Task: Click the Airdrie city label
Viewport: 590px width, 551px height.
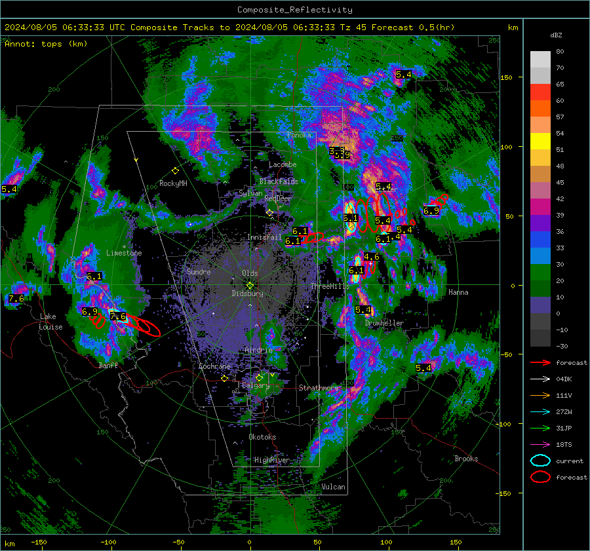Action: click(258, 350)
